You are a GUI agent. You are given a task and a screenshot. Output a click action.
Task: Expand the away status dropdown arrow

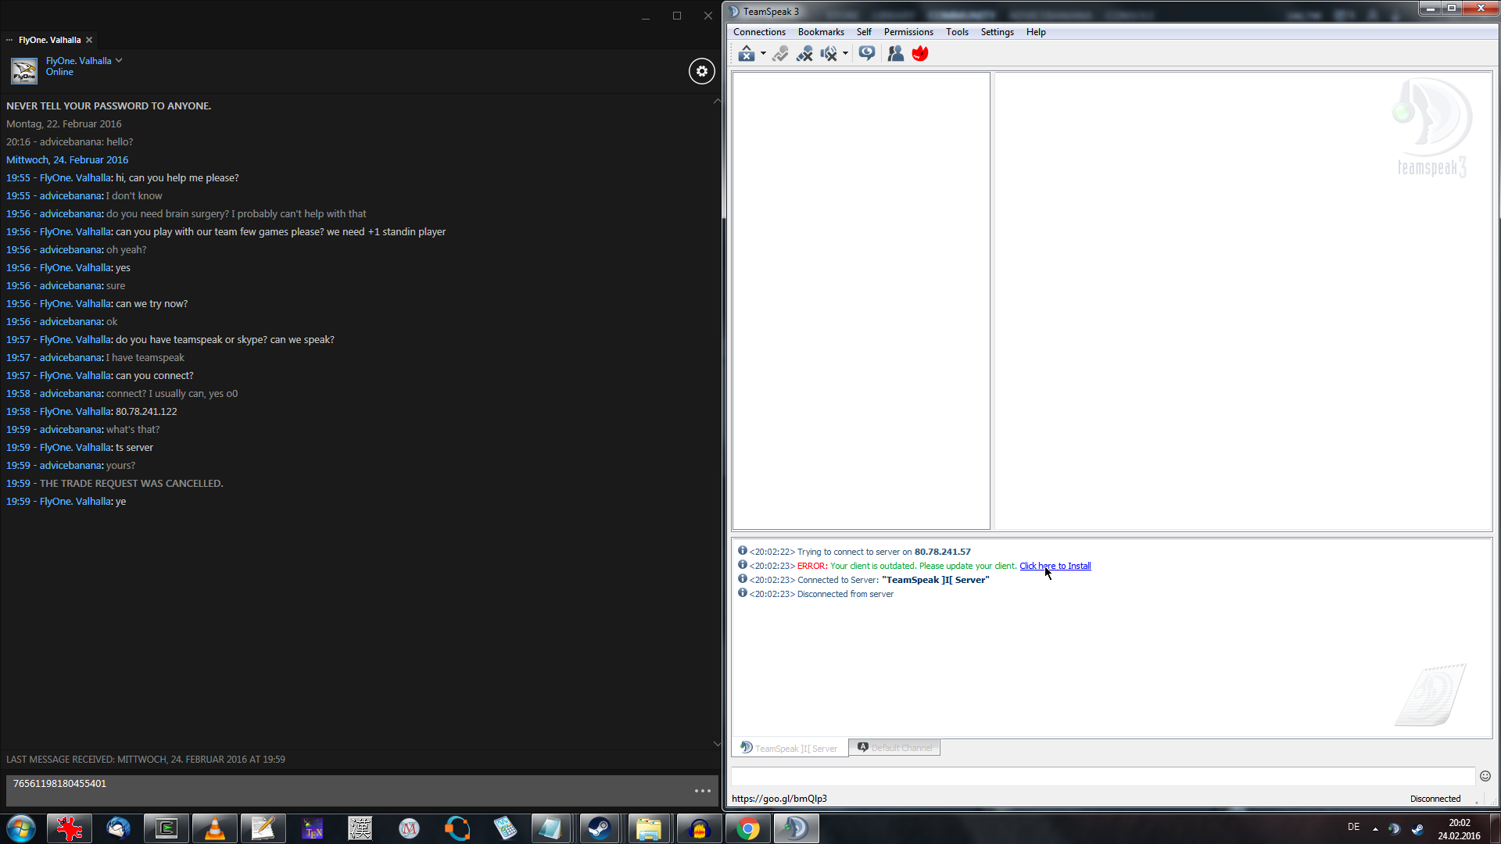763,53
